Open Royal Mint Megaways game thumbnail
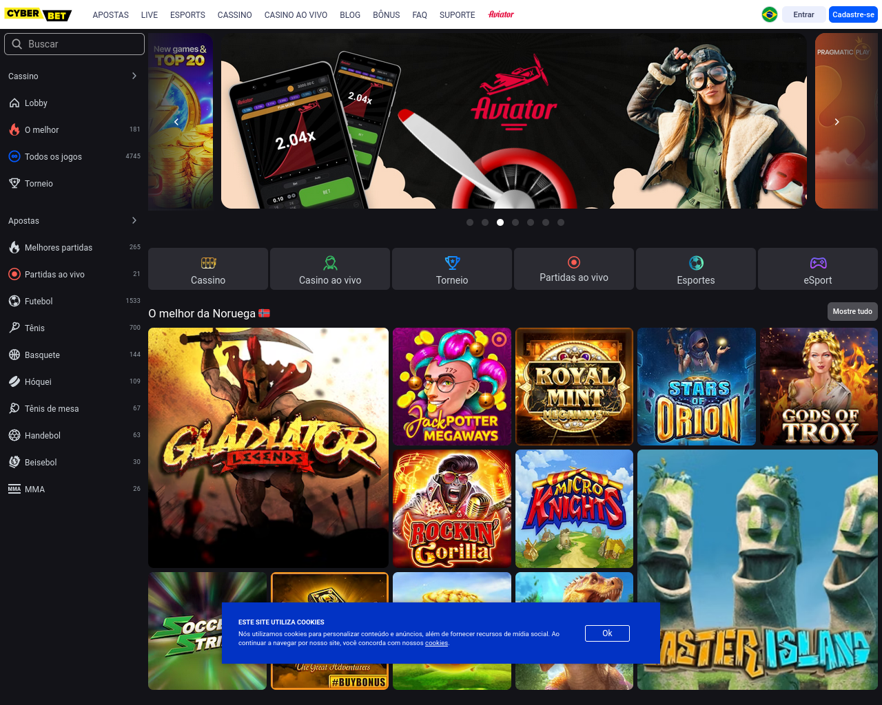Screen dimensions: 882x705 [574, 387]
